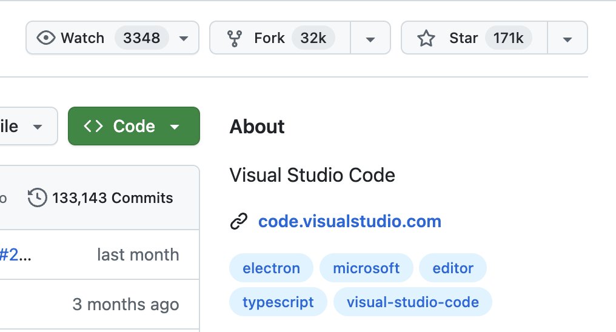Image resolution: width=616 pixels, height=332 pixels.
Task: Click the Code angle brackets icon
Action: tap(93, 126)
